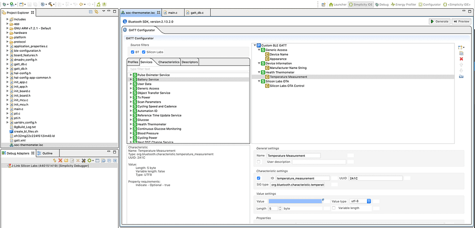The width and height of the screenshot is (475, 228).
Task: Toggle the BT source filter checkbox
Action: coord(132,52)
